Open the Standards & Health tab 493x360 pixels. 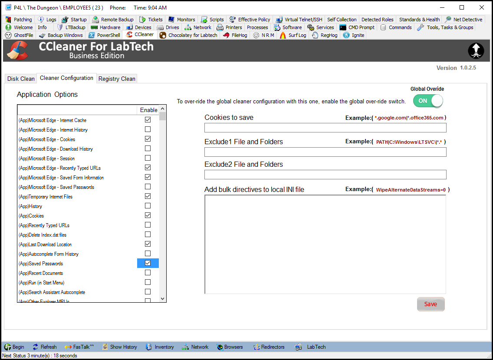pos(419,20)
